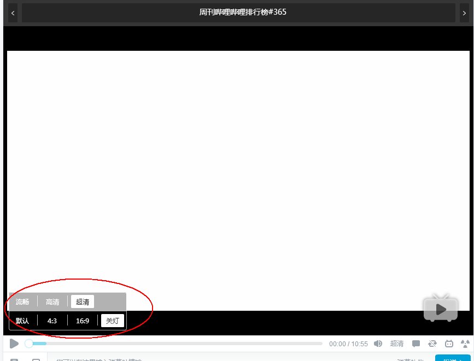Start playback via the large TV play overlay
This screenshot has height=361, width=474.
441,309
